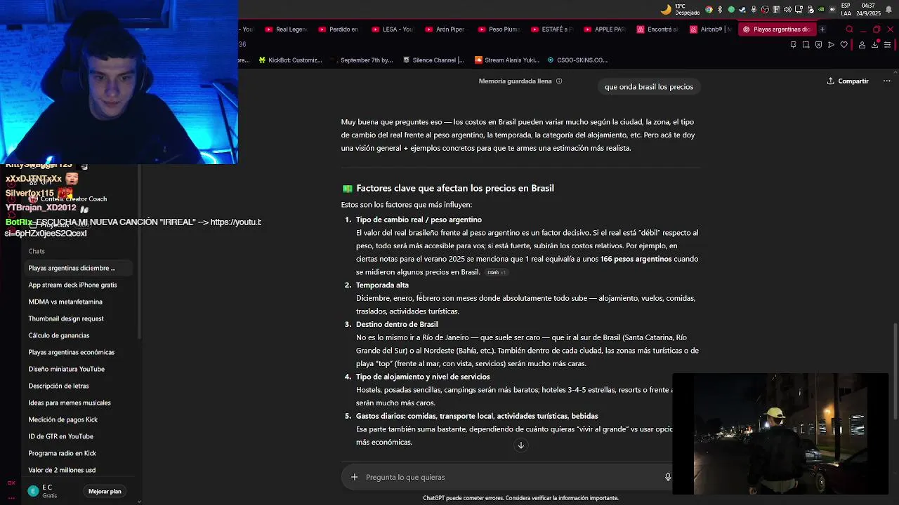The height and width of the screenshot is (505, 899).
Task: Open the Playas argentinas diciembre chat
Action: [79, 268]
